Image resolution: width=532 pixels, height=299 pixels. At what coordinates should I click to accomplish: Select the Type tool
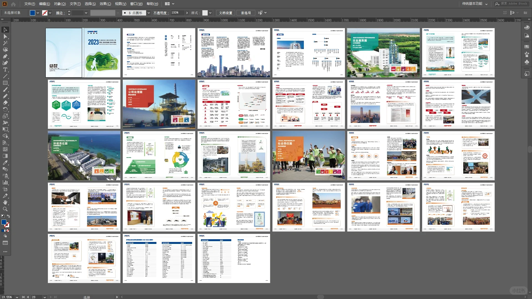(5, 69)
